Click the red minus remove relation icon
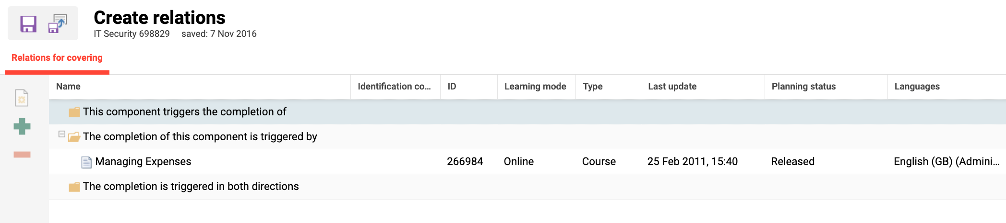The image size is (1006, 223). pos(22,154)
